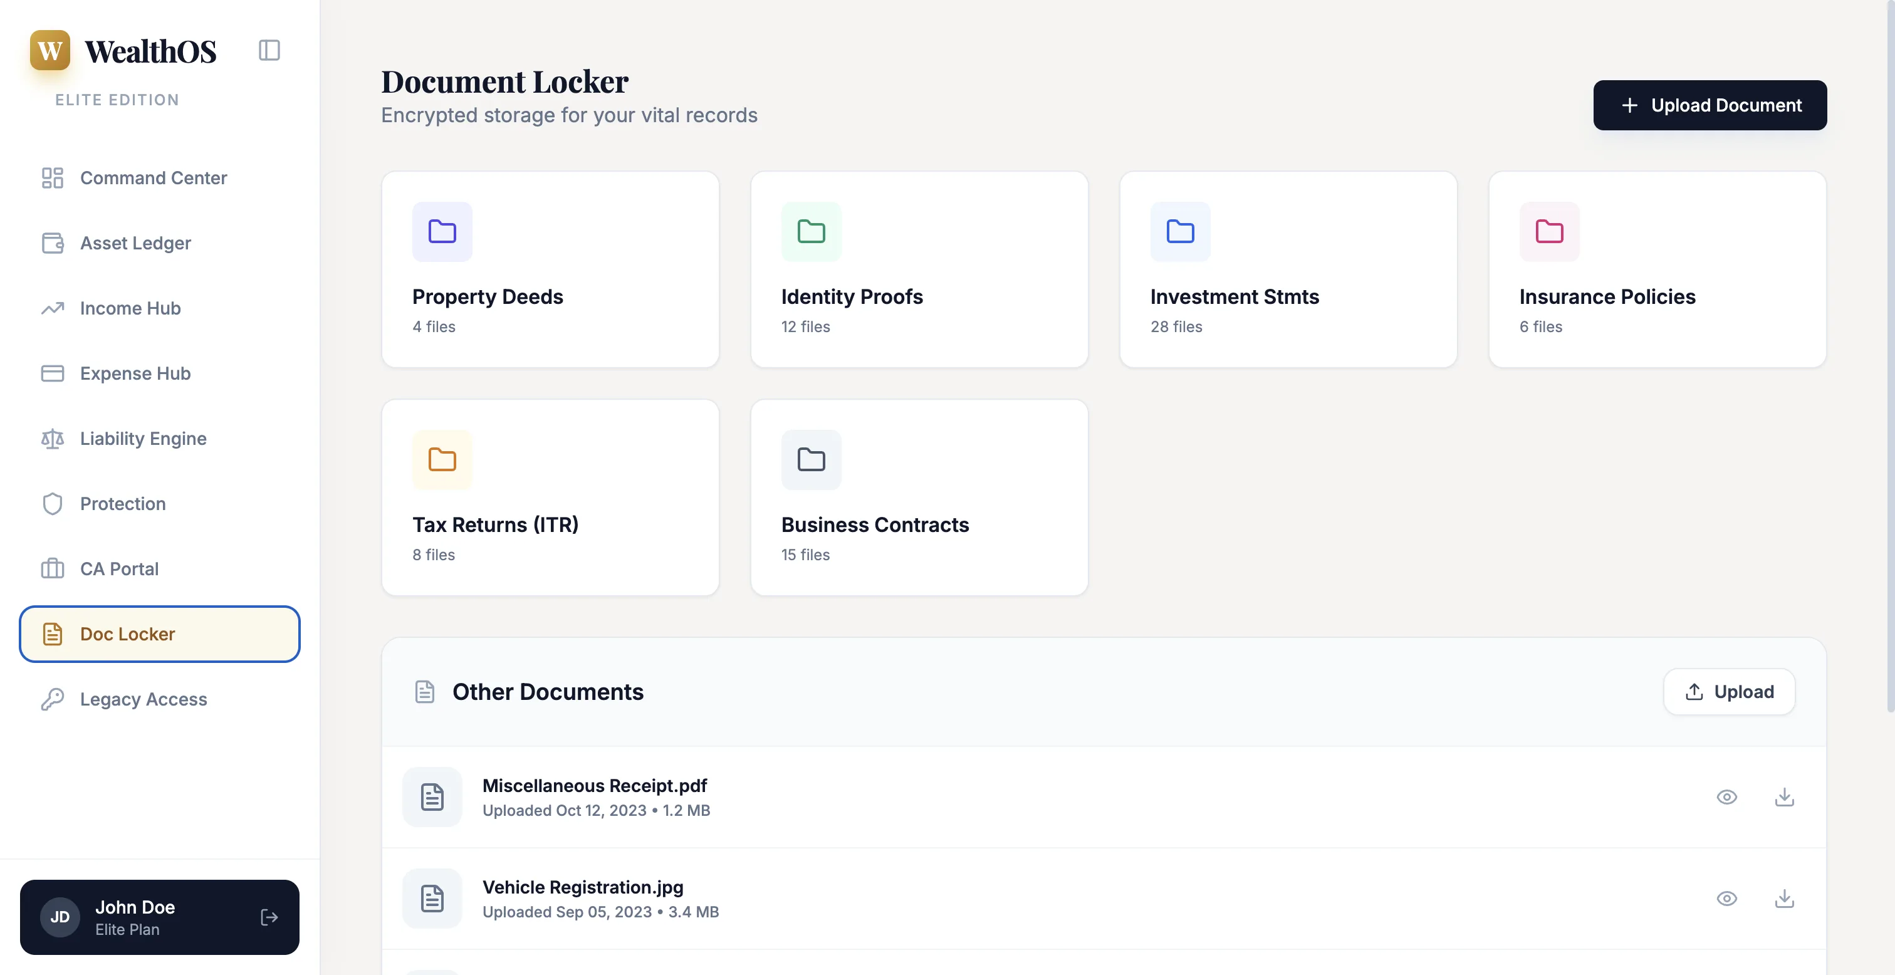Click the Upload Document button

1710,105
